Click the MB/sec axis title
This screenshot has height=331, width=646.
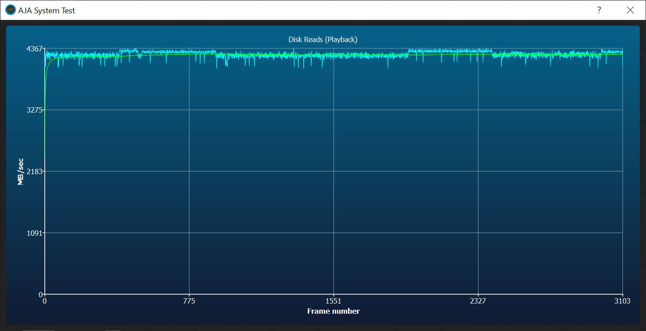pyautogui.click(x=20, y=171)
